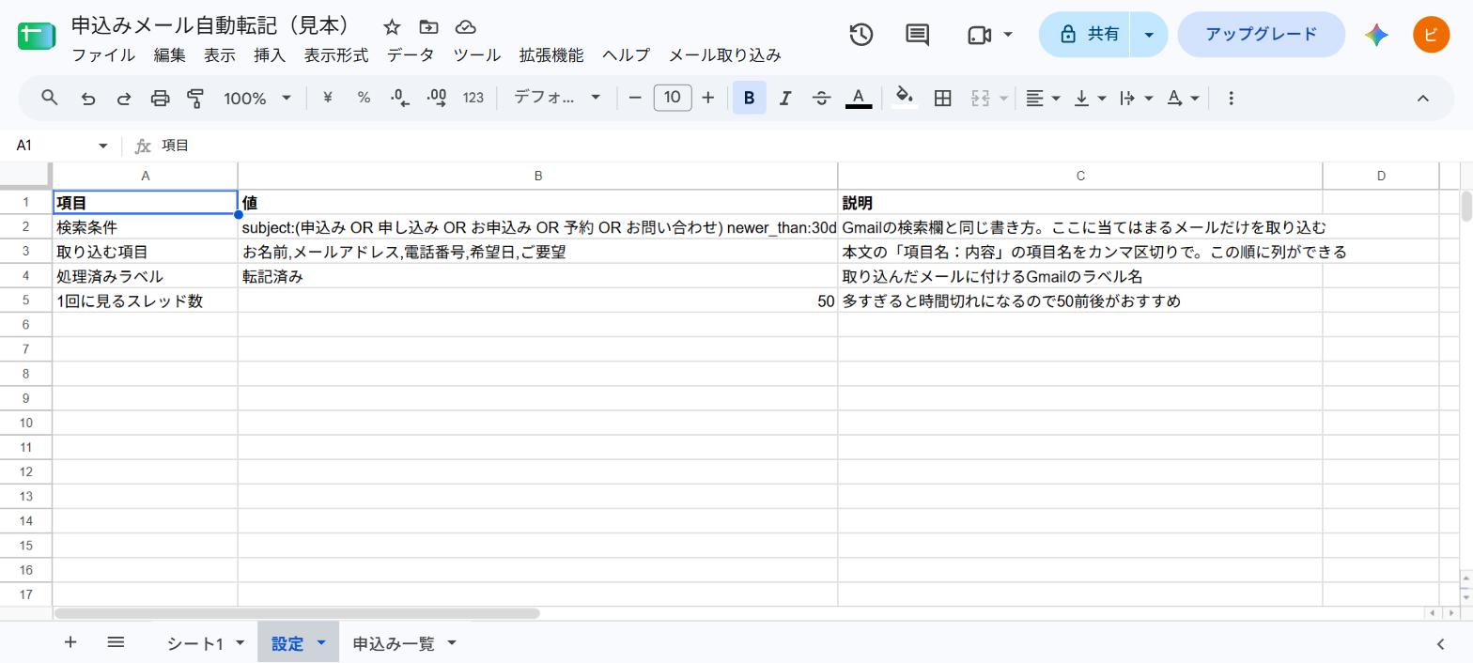Select row 5 header
The height and width of the screenshot is (663, 1473).
pyautogui.click(x=25, y=301)
